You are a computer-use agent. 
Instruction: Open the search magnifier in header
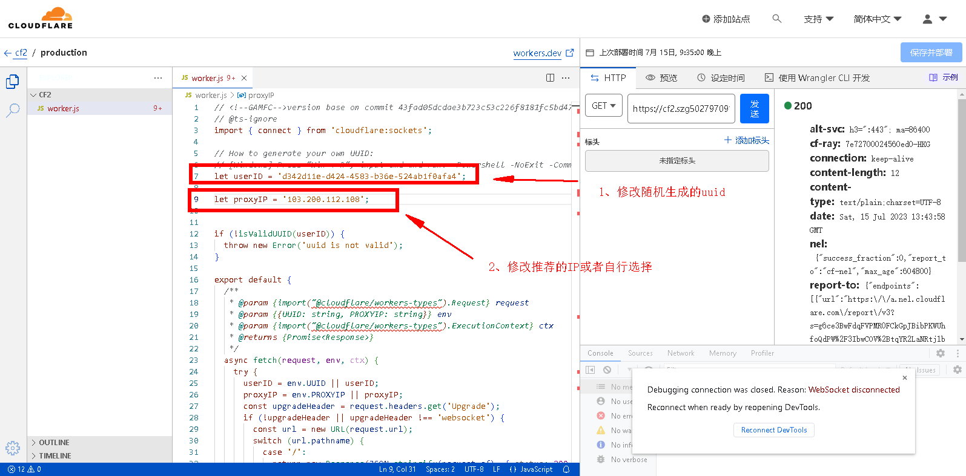(777, 19)
